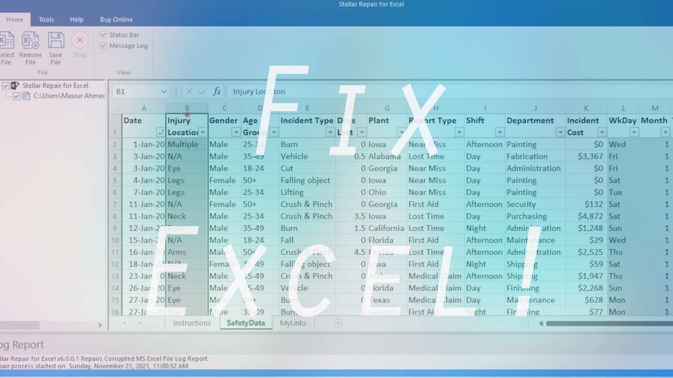Click the insert function fx icon
Image resolution: width=673 pixels, height=378 pixels.
pyautogui.click(x=217, y=91)
